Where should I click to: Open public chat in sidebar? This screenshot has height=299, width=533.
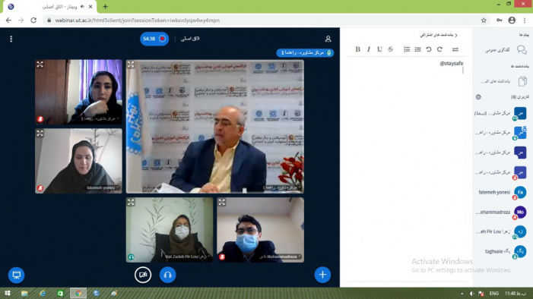click(x=503, y=50)
